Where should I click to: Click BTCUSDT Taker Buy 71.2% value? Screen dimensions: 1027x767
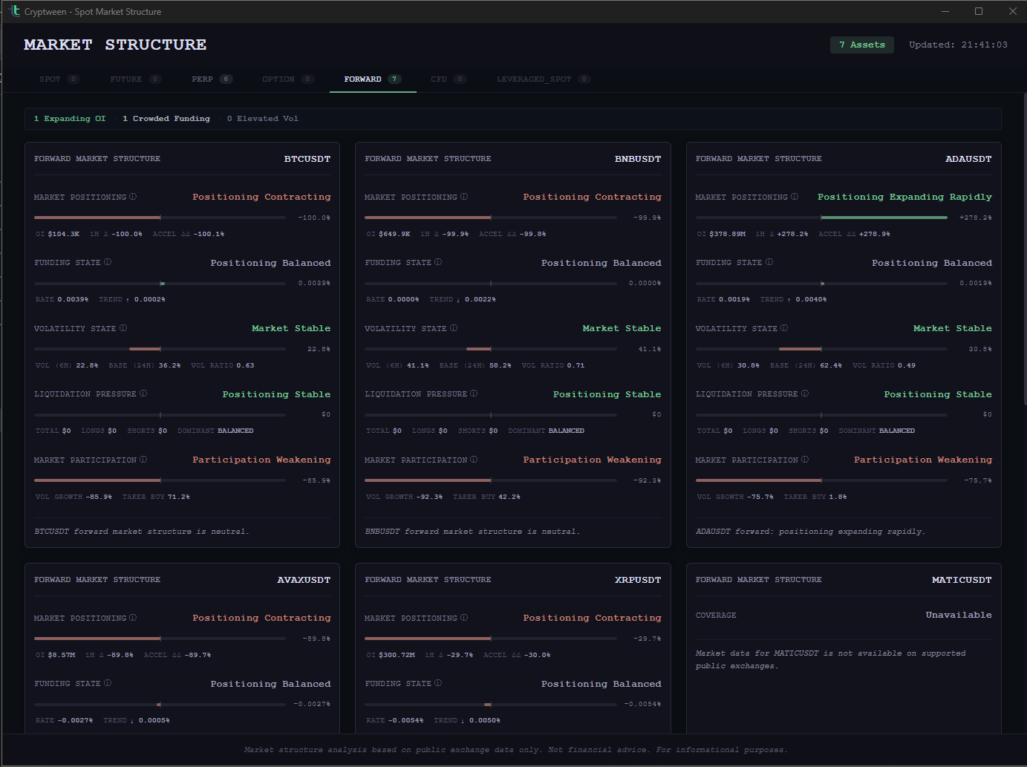179,497
